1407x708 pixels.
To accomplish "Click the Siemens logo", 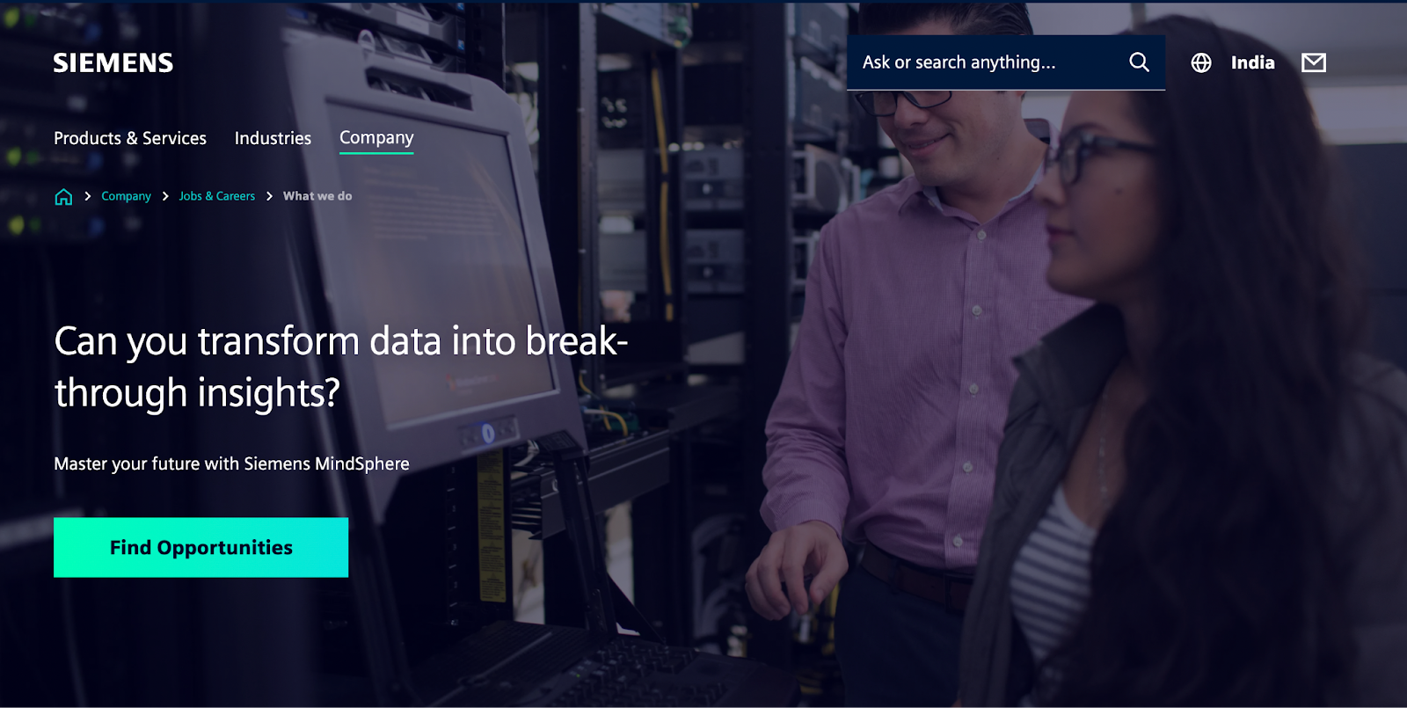I will [113, 63].
